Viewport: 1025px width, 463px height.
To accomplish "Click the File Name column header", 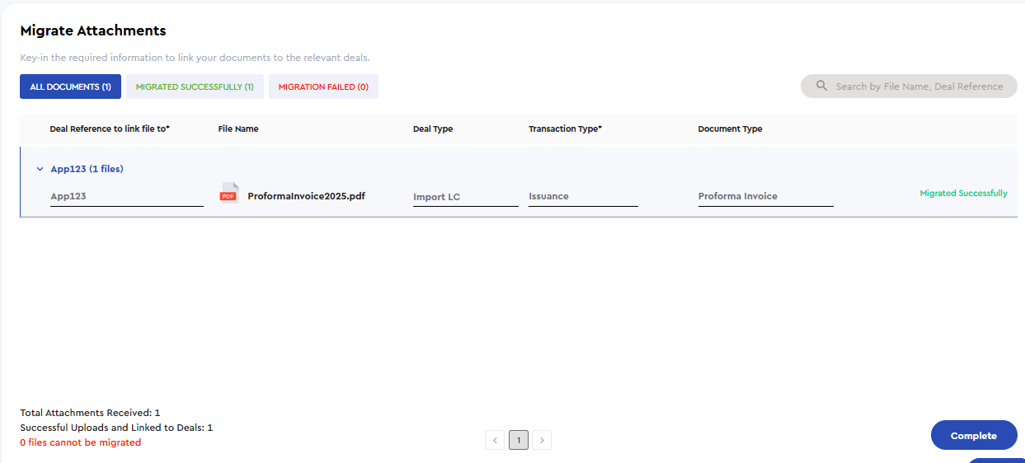I will pyautogui.click(x=238, y=129).
